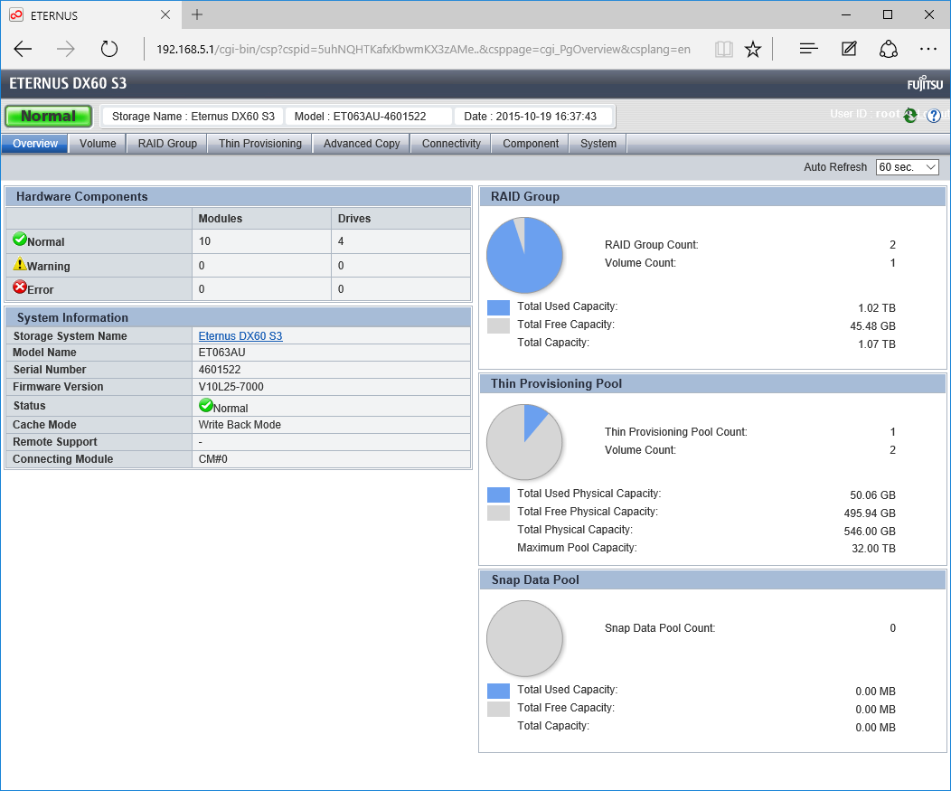The width and height of the screenshot is (951, 791).
Task: Go to the Advanced Copy tab
Action: pos(362,144)
